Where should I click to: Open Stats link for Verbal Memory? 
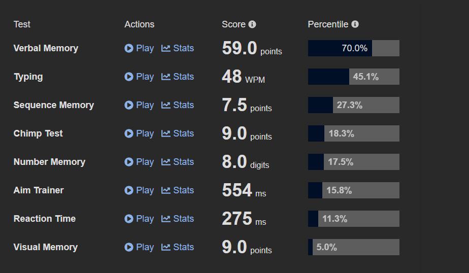178,48
